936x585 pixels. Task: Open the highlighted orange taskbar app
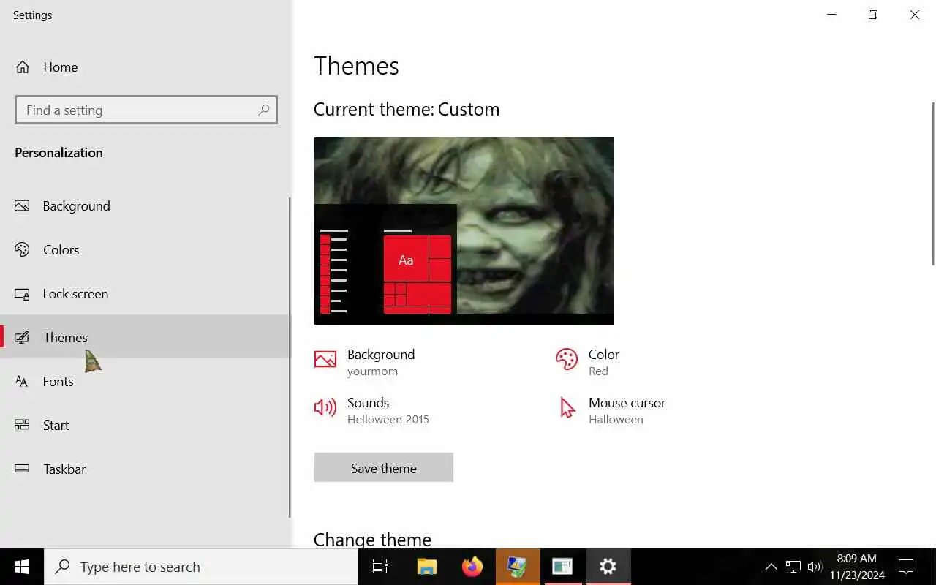pyautogui.click(x=518, y=567)
